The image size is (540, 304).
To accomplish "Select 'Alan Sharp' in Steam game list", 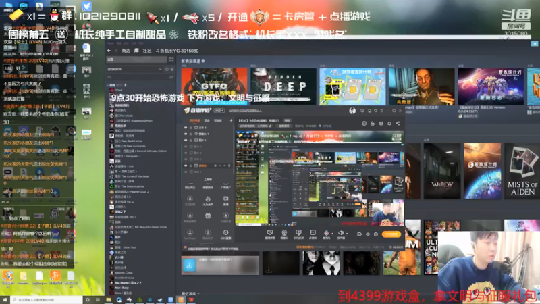I will [x=119, y=288].
